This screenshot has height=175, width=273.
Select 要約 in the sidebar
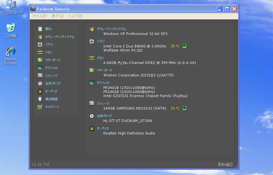(x=48, y=29)
